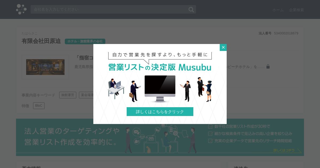Select the 旅館運営 keyword tag
The width and height of the screenshot is (320, 168).
point(68,95)
